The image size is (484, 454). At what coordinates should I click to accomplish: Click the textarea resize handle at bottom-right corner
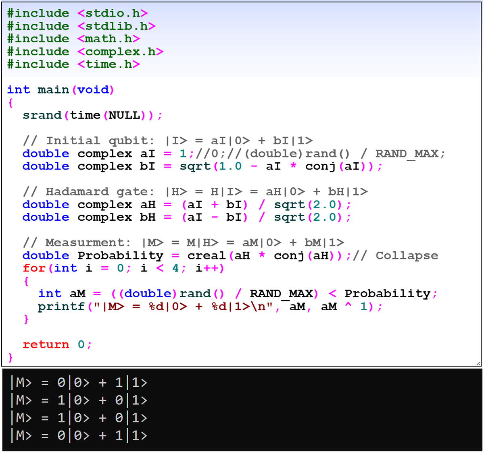pyautogui.click(x=478, y=363)
